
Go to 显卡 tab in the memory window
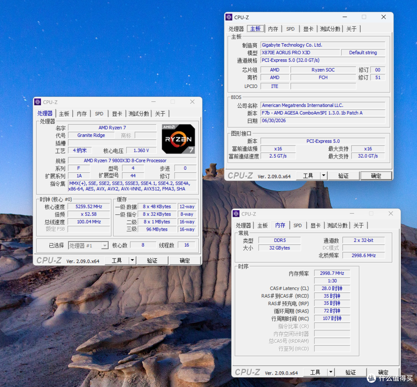click(315, 225)
